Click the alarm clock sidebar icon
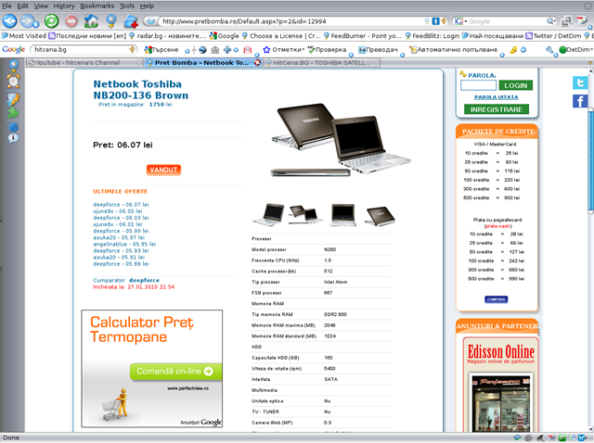Screen dimensions: 594x443 pyautogui.click(x=13, y=82)
